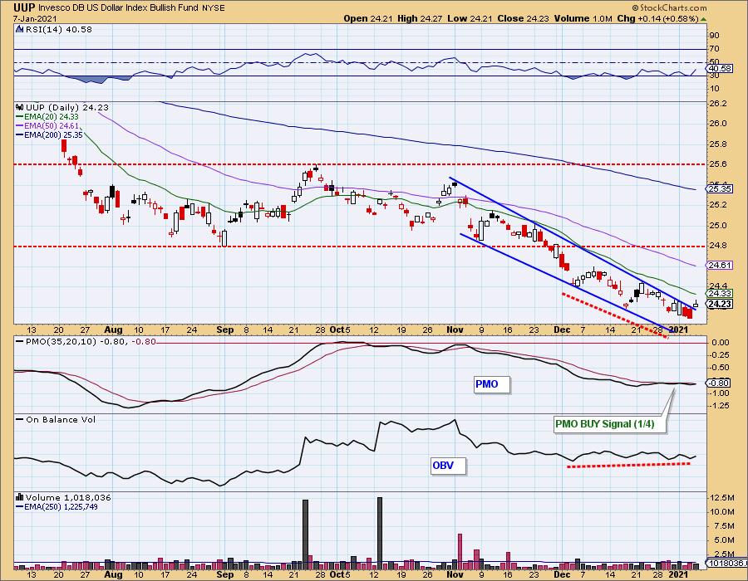Screen dimensions: 748x581
Task: Click the -1.25 PMO axis label
Action: coord(718,405)
